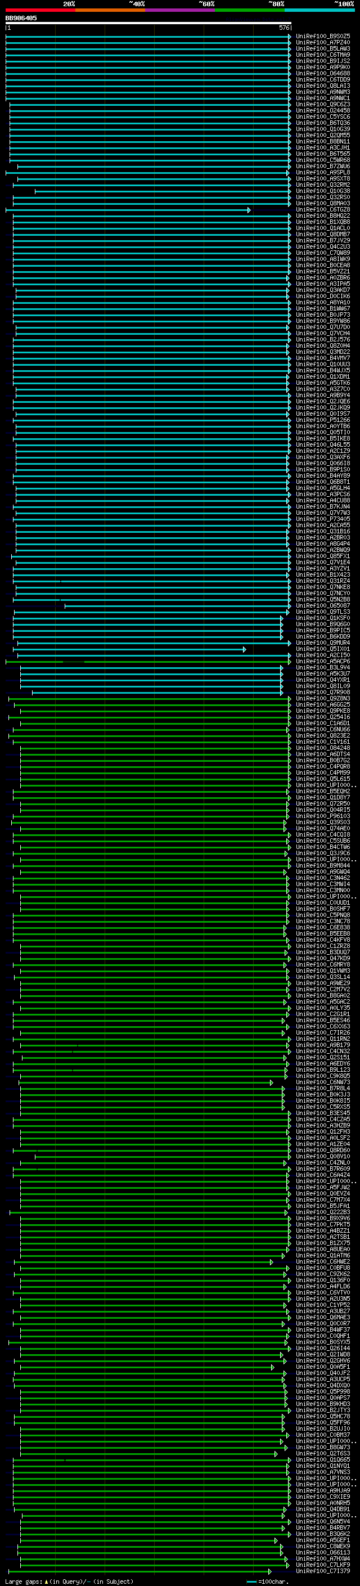Click hit label UniRef100_B9Q6G0

coord(323,624)
